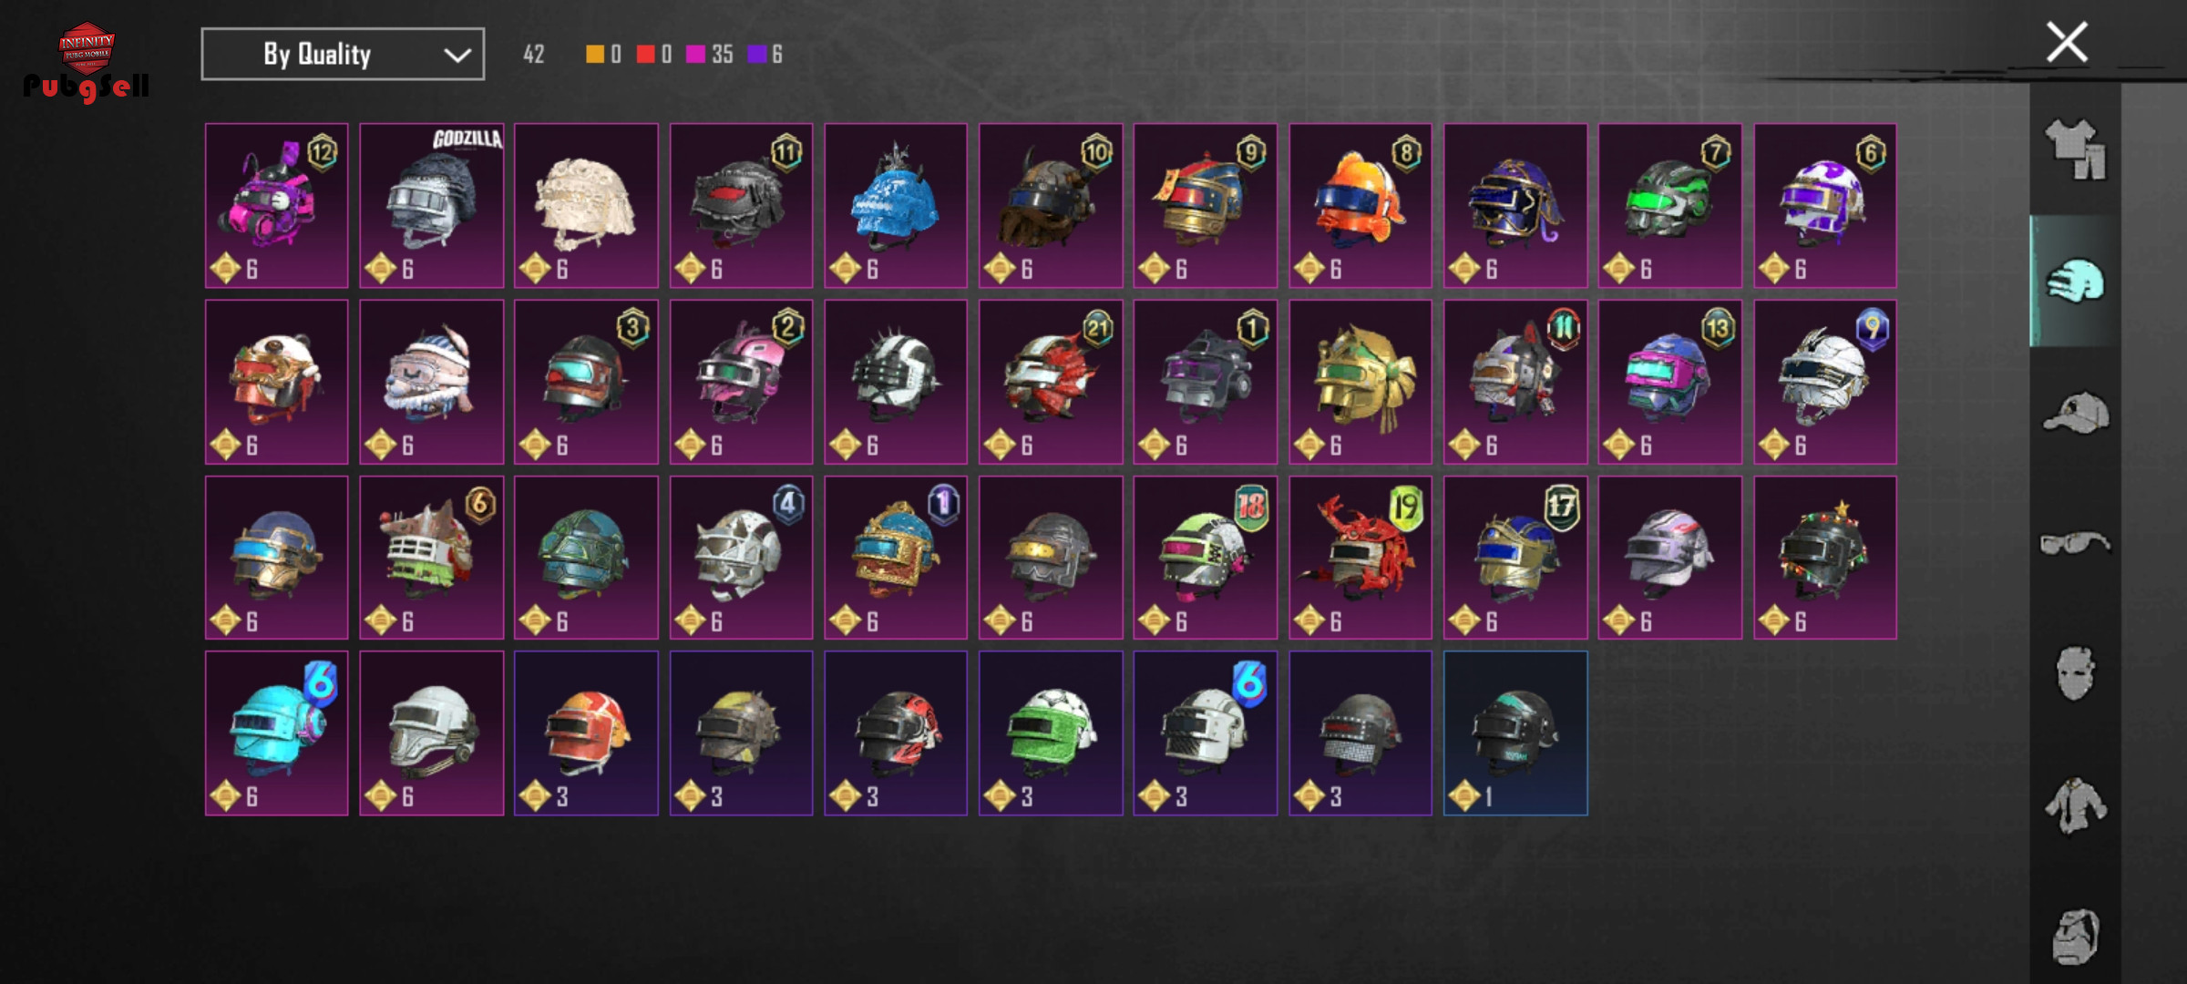Select the orange fish helmet numbered 8
Screen dimensions: 2187x984
coord(1360,205)
